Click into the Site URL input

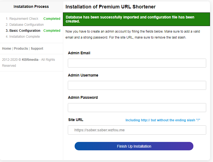point(137,130)
